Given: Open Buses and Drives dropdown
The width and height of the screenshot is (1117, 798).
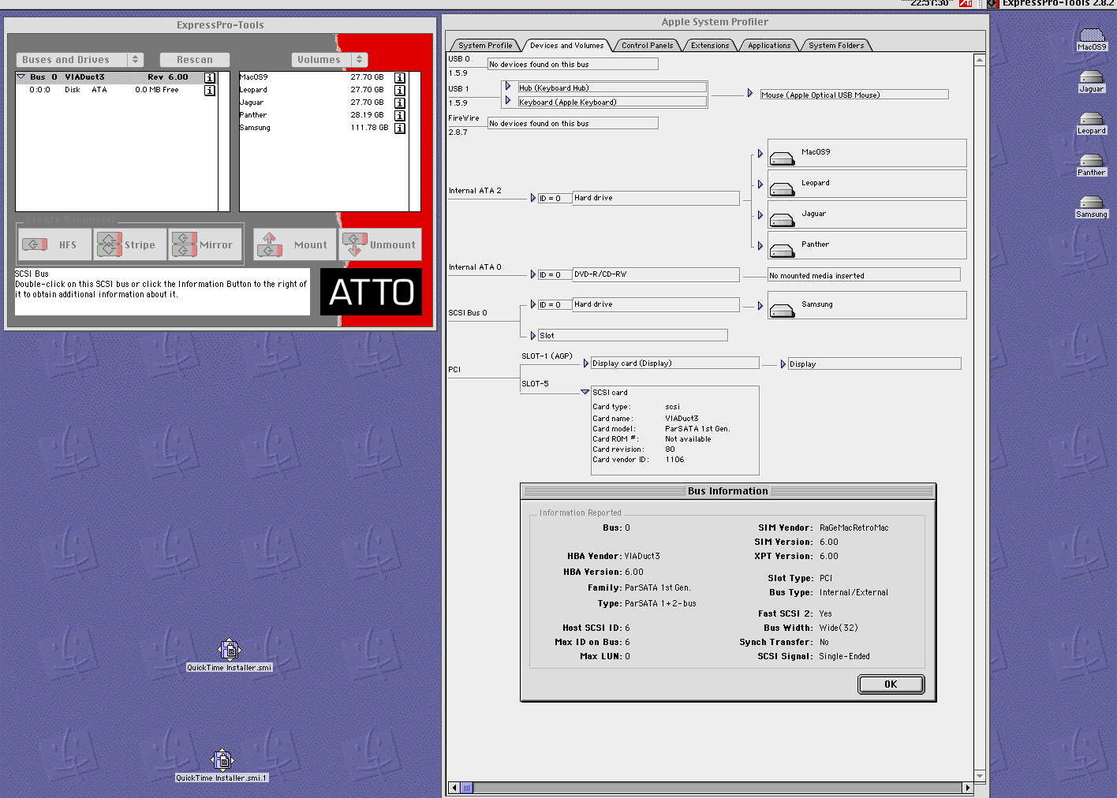Looking at the screenshot, I should 79,60.
